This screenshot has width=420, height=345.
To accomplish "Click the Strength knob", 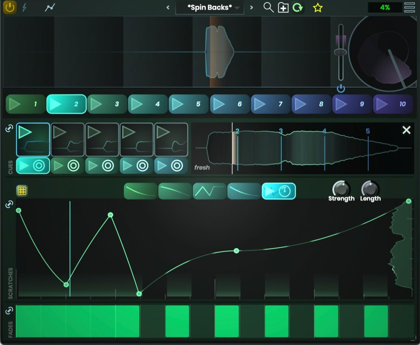I will pyautogui.click(x=341, y=188).
